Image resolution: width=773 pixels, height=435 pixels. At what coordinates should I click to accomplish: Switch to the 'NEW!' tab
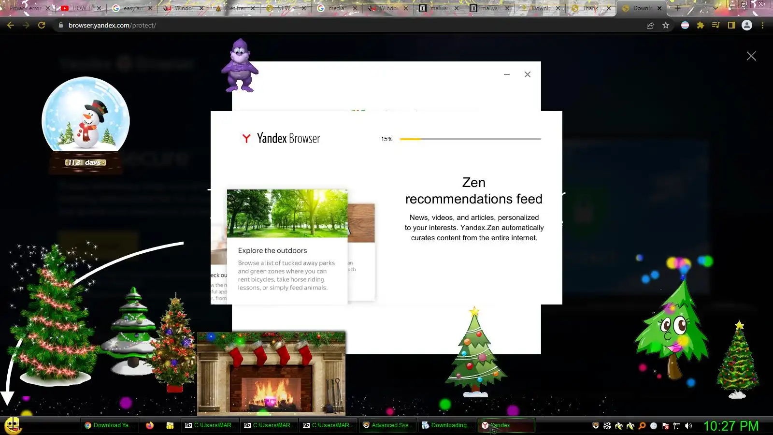(x=286, y=8)
